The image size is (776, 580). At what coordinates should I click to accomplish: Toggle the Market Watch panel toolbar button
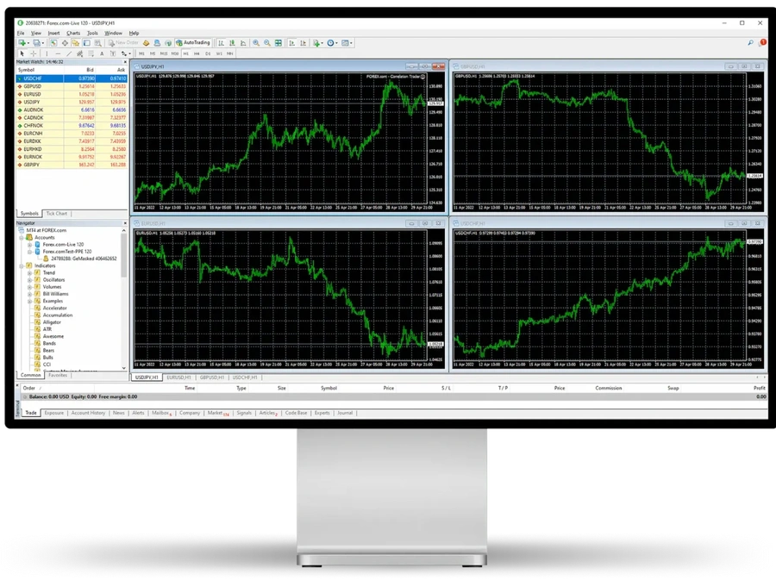pyautogui.click(x=53, y=43)
